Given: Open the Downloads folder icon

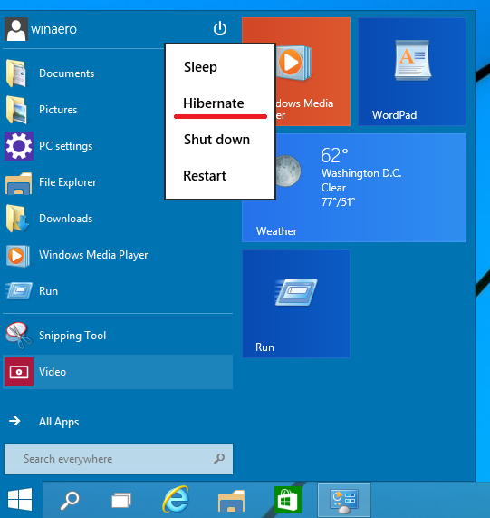Looking at the screenshot, I should (x=17, y=219).
